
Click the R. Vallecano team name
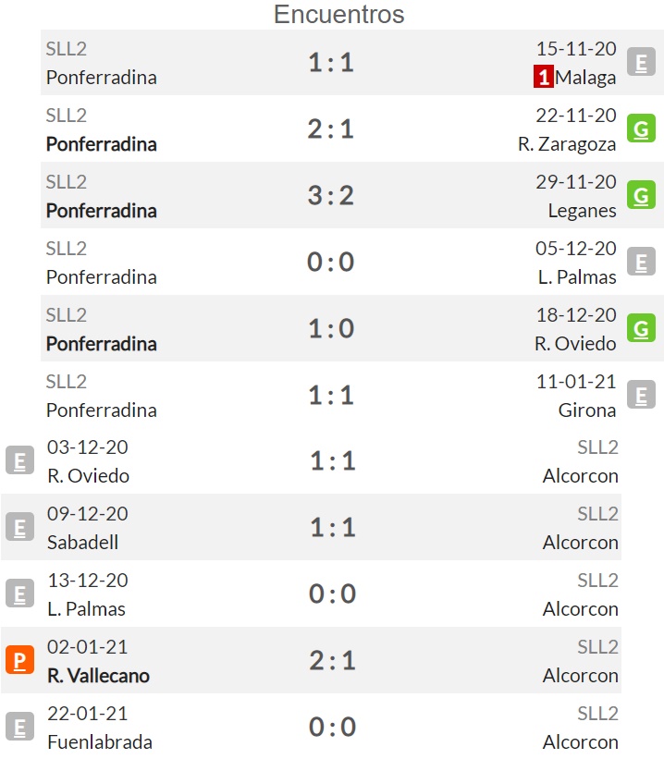point(98,676)
